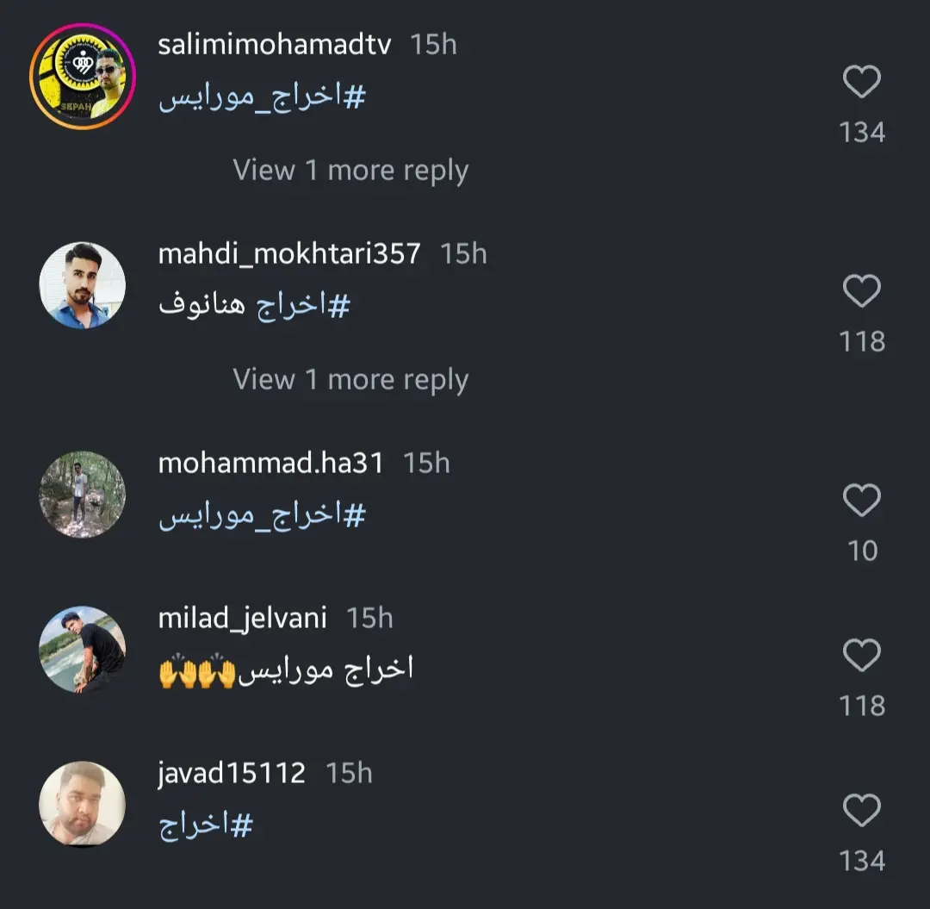Open hashtag in salimimohamadtv's comment
930x909 pixels.
tap(263, 98)
